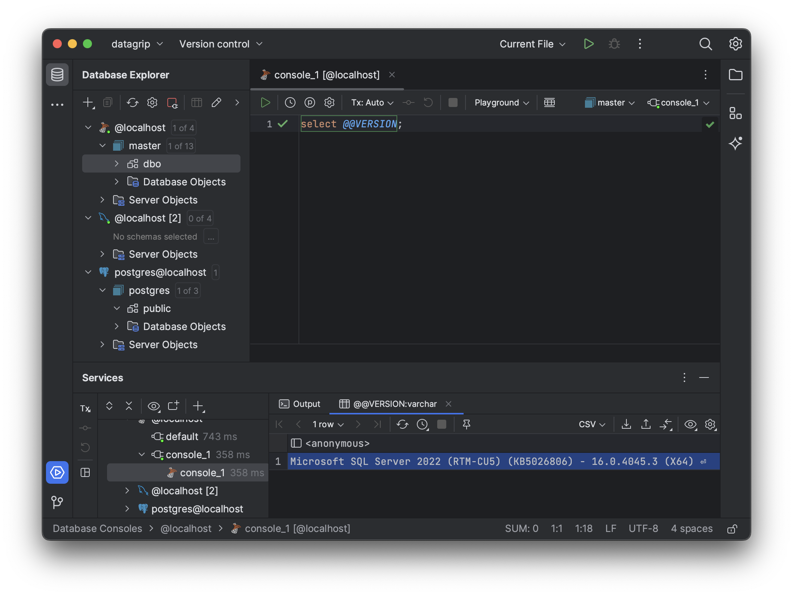Toggle the layout icon in Services sidebar
Viewport: 793px width, 596px height.
pyautogui.click(x=86, y=472)
